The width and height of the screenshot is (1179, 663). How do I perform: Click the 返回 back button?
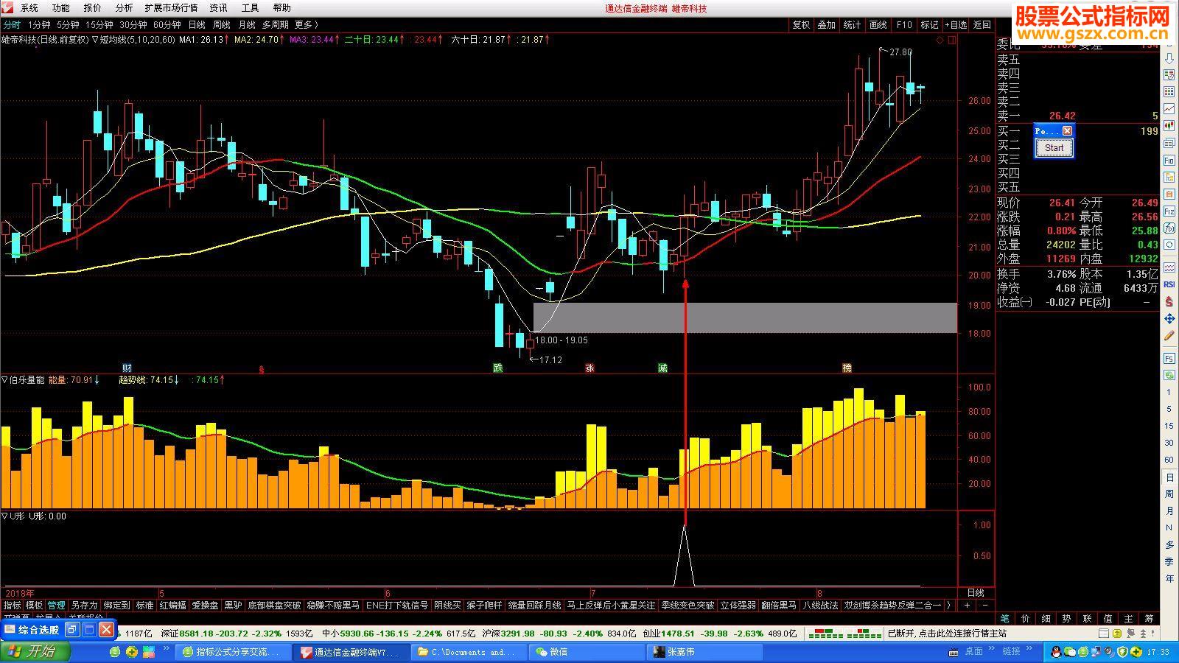point(982,25)
